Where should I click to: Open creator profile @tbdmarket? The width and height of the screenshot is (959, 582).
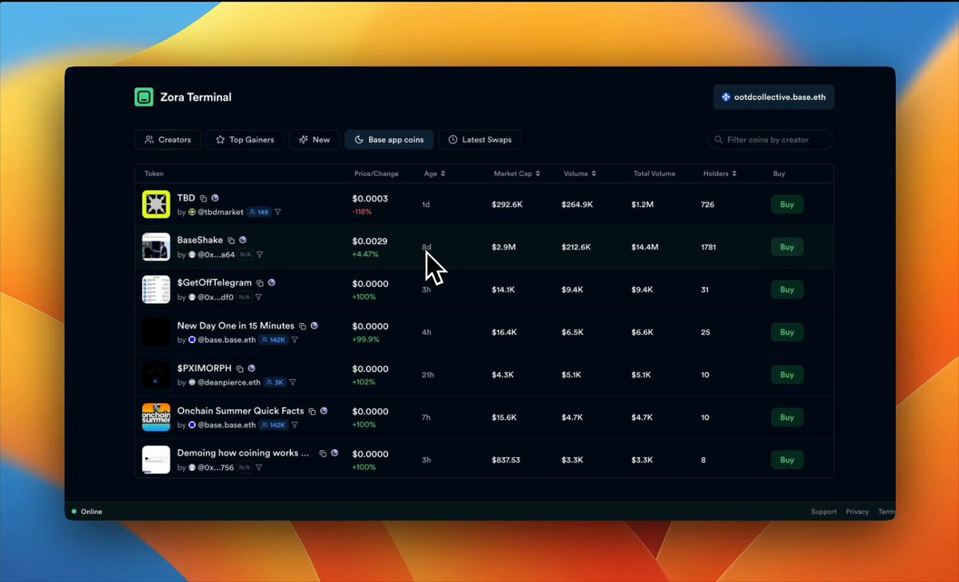pos(221,212)
